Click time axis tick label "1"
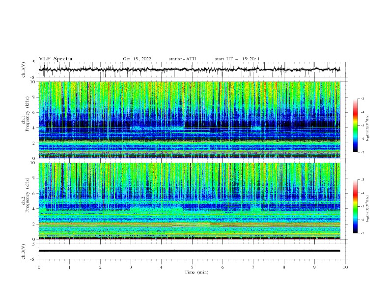Screen dimensions: 389x300 click(69, 267)
